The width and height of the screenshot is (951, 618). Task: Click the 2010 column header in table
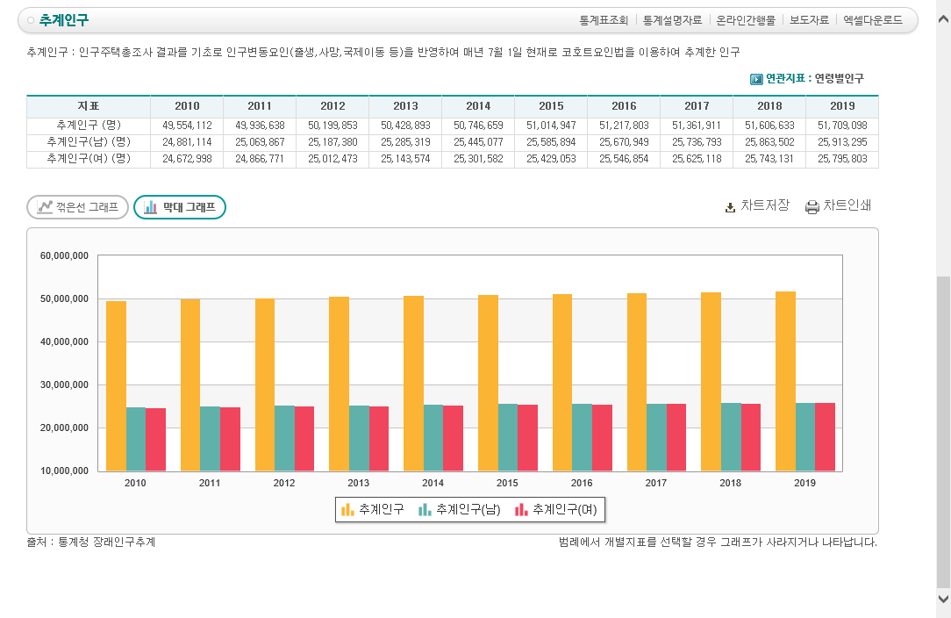tap(187, 106)
